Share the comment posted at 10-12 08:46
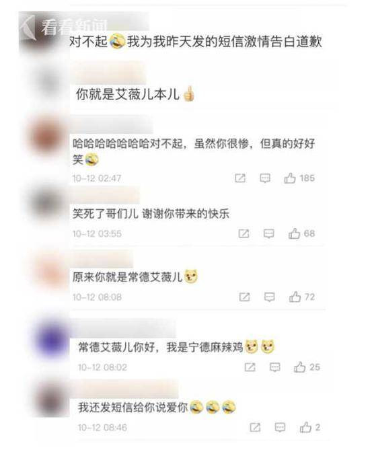Screen dimensions: 370x456 coord(255,428)
